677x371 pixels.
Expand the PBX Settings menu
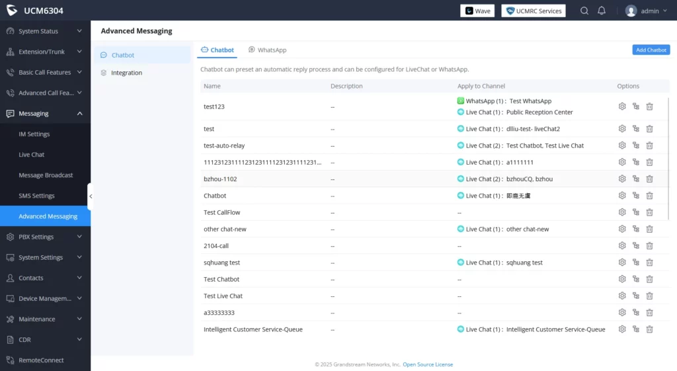click(x=46, y=237)
